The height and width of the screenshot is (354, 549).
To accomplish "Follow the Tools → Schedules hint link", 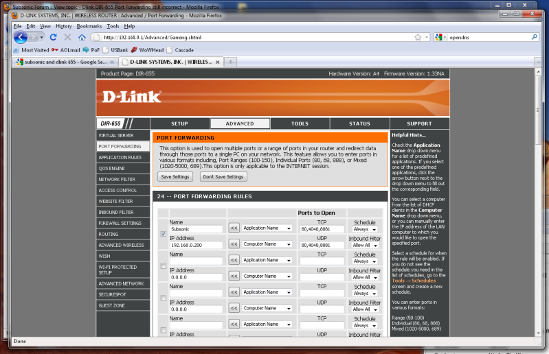I will [x=414, y=281].
